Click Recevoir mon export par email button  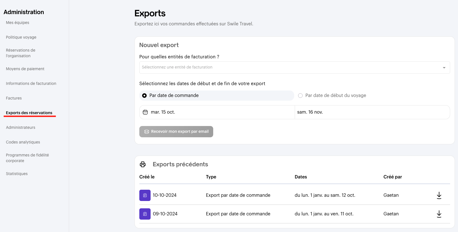coord(176,132)
